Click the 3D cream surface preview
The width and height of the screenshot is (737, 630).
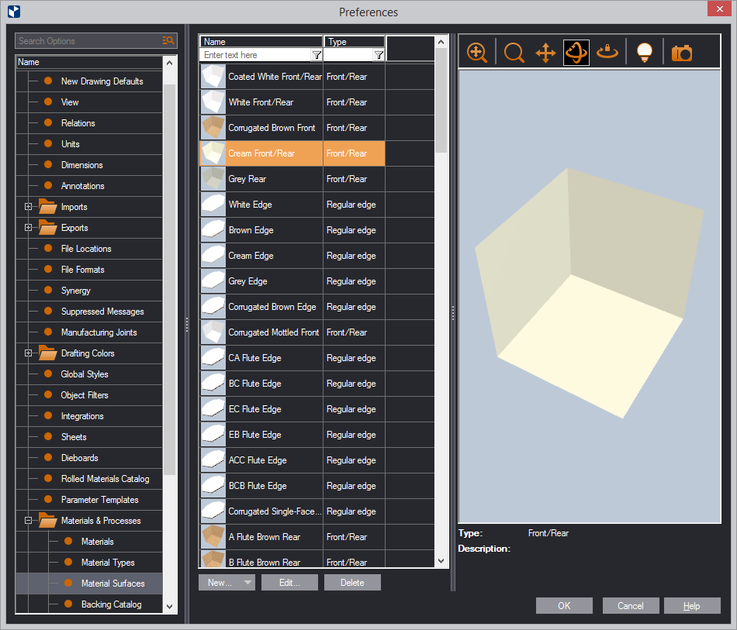click(x=590, y=294)
